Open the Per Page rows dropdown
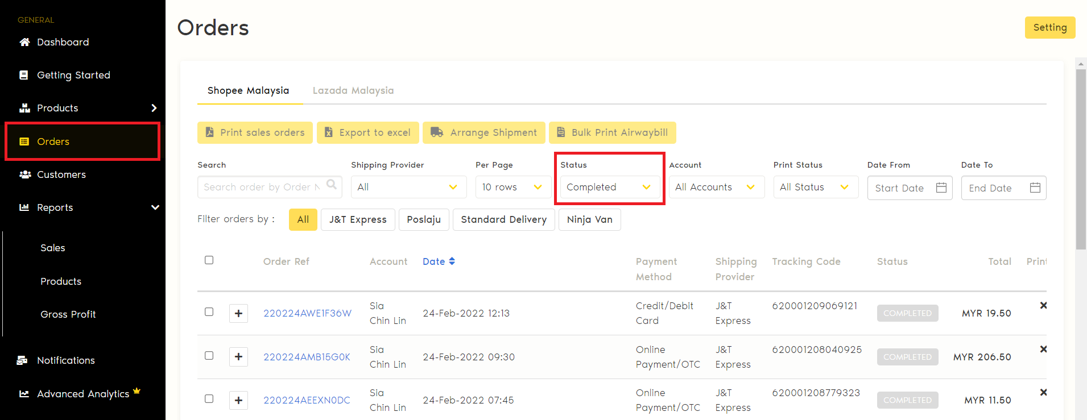Image resolution: width=1087 pixels, height=420 pixels. click(x=512, y=187)
